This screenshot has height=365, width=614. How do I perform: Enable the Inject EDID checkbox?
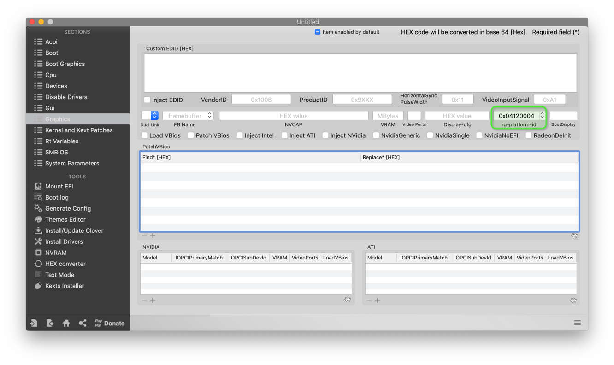pos(147,100)
